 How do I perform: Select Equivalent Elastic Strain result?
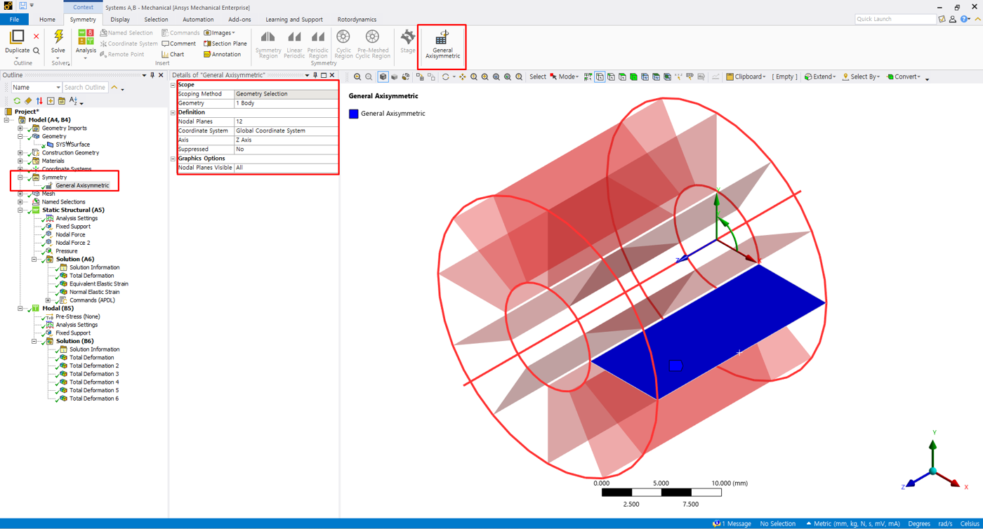tap(98, 284)
